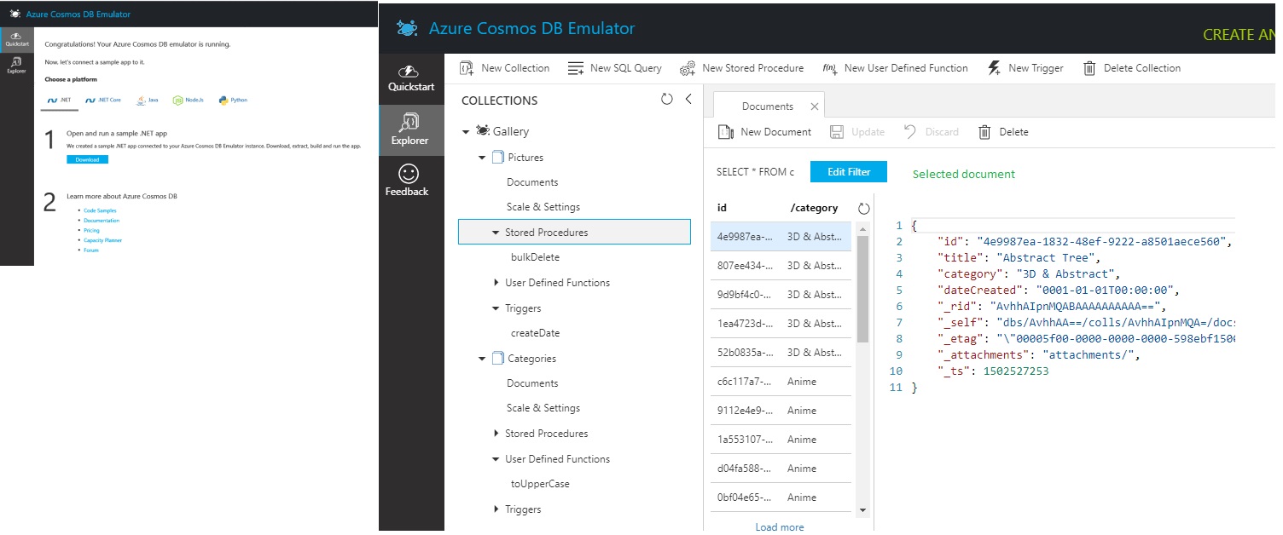
Task: Select document row d04fa588
Action: click(781, 469)
